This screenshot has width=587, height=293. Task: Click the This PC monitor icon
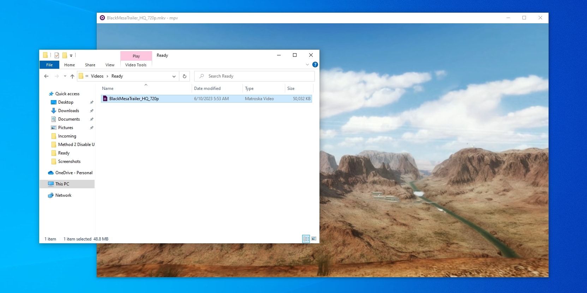coord(51,184)
